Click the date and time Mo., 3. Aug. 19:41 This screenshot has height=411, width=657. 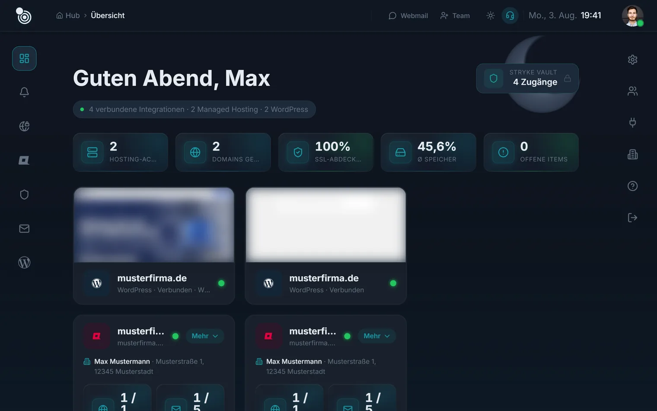click(565, 16)
